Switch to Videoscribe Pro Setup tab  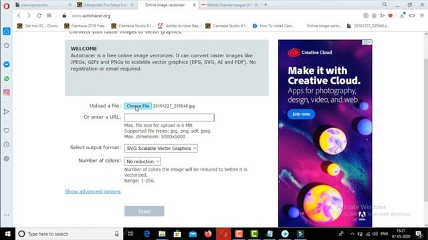105,5
